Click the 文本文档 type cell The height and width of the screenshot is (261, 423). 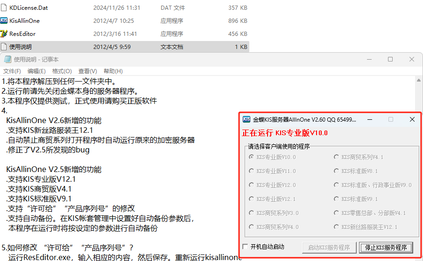tap(172, 47)
